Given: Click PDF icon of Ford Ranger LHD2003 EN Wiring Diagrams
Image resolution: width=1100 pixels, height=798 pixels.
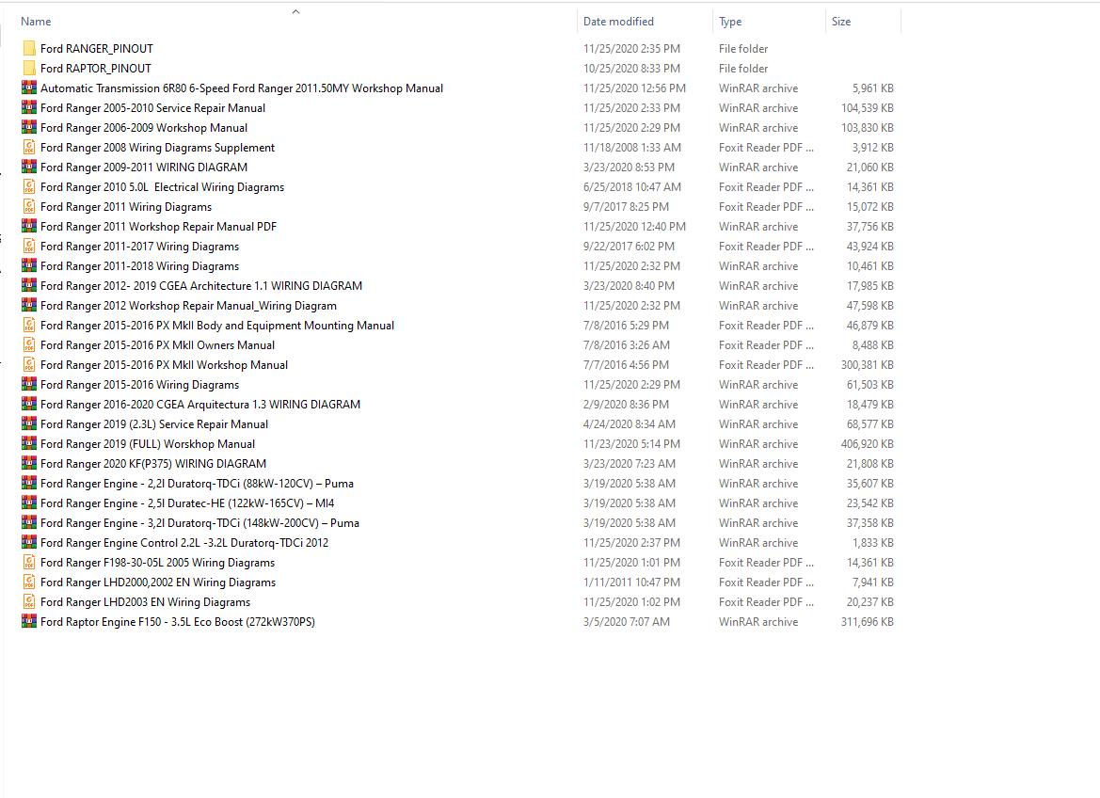Looking at the screenshot, I should tap(29, 601).
